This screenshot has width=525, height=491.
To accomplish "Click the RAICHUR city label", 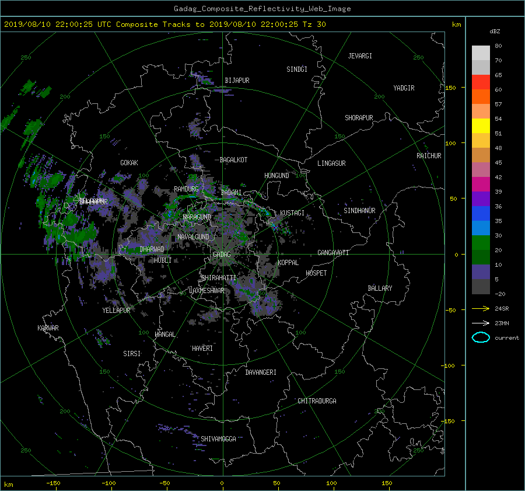I will tap(429, 156).
